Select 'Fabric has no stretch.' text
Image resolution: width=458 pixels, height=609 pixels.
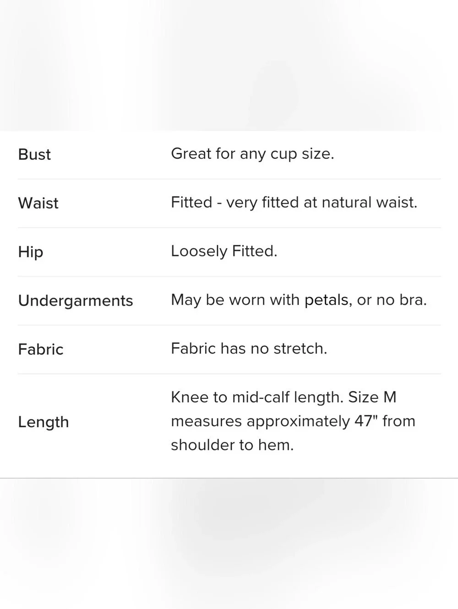pyautogui.click(x=249, y=348)
